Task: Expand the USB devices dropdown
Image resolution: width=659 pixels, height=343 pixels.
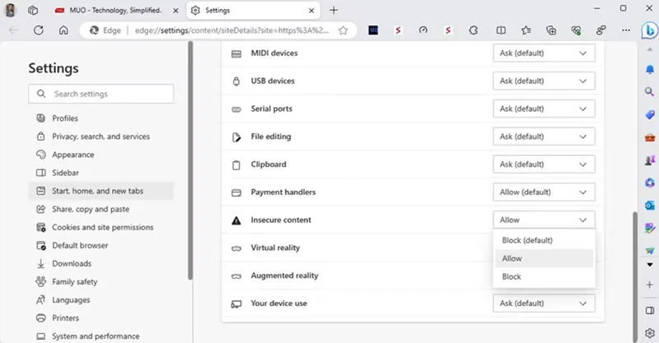Action: tap(544, 81)
